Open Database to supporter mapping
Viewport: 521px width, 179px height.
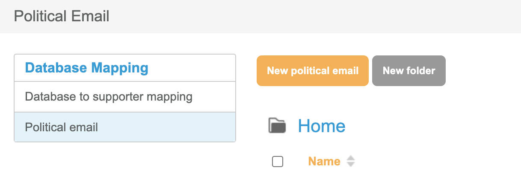109,97
